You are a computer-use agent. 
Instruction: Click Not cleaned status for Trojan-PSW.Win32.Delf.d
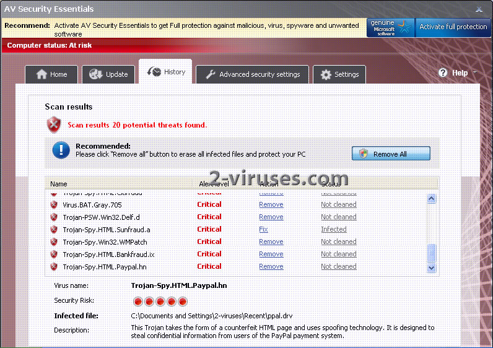point(339,217)
